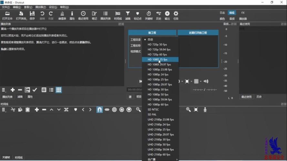Viewport: 287px width, 161px height.
Task: Skip to previous point in player
Action: pos(140,81)
